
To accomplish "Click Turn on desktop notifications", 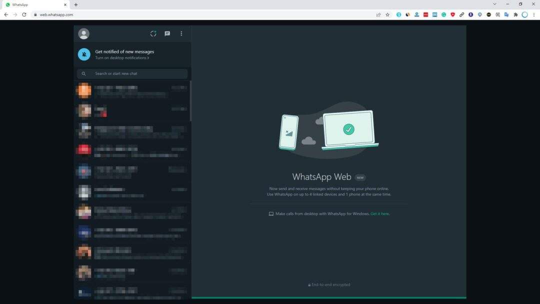I will pos(120,57).
